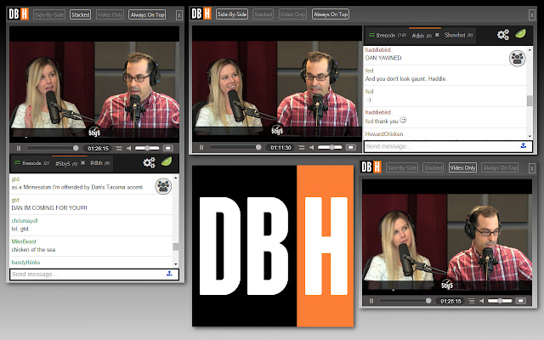
Task: Click Video Only button in Video Only window
Action: pyautogui.click(x=462, y=167)
